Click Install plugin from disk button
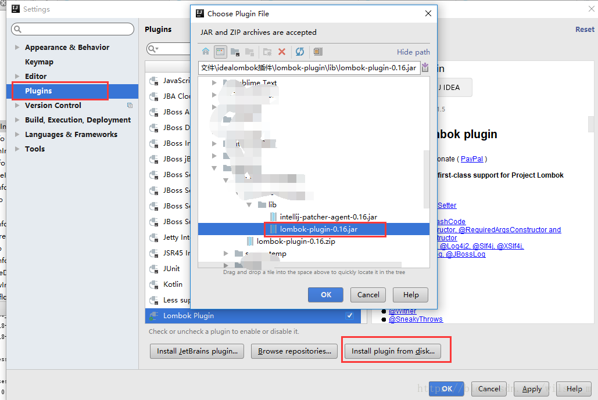 tap(393, 351)
